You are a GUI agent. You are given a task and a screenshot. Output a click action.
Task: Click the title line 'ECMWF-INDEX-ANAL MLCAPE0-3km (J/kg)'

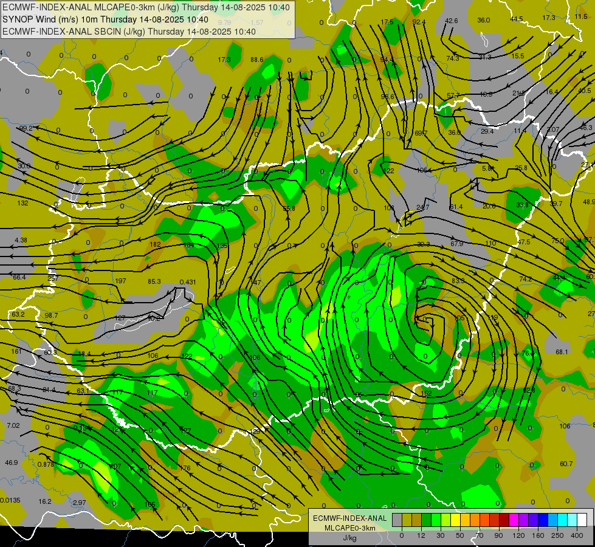click(x=146, y=7)
